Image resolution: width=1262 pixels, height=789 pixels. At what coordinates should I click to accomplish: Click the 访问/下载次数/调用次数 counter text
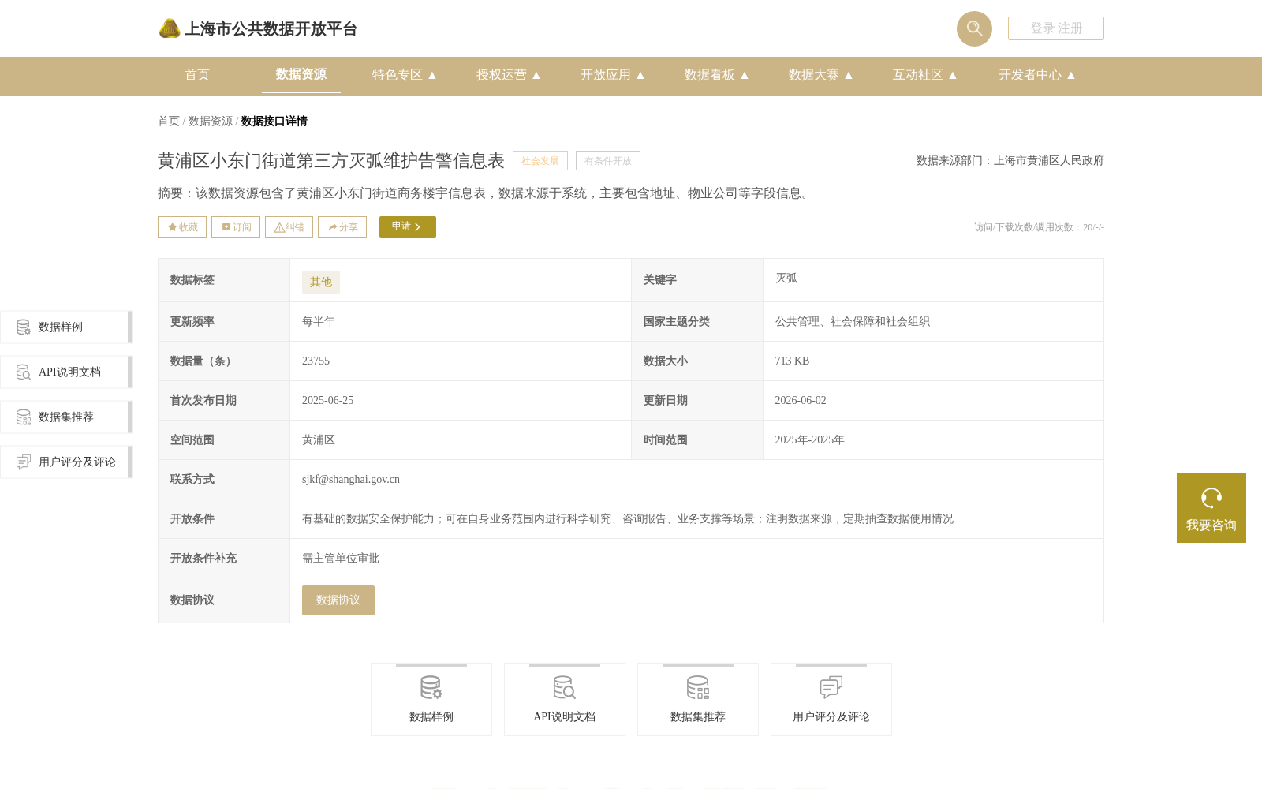pyautogui.click(x=1039, y=227)
